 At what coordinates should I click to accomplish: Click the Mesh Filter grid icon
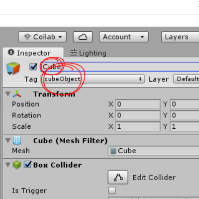[x=17, y=140]
